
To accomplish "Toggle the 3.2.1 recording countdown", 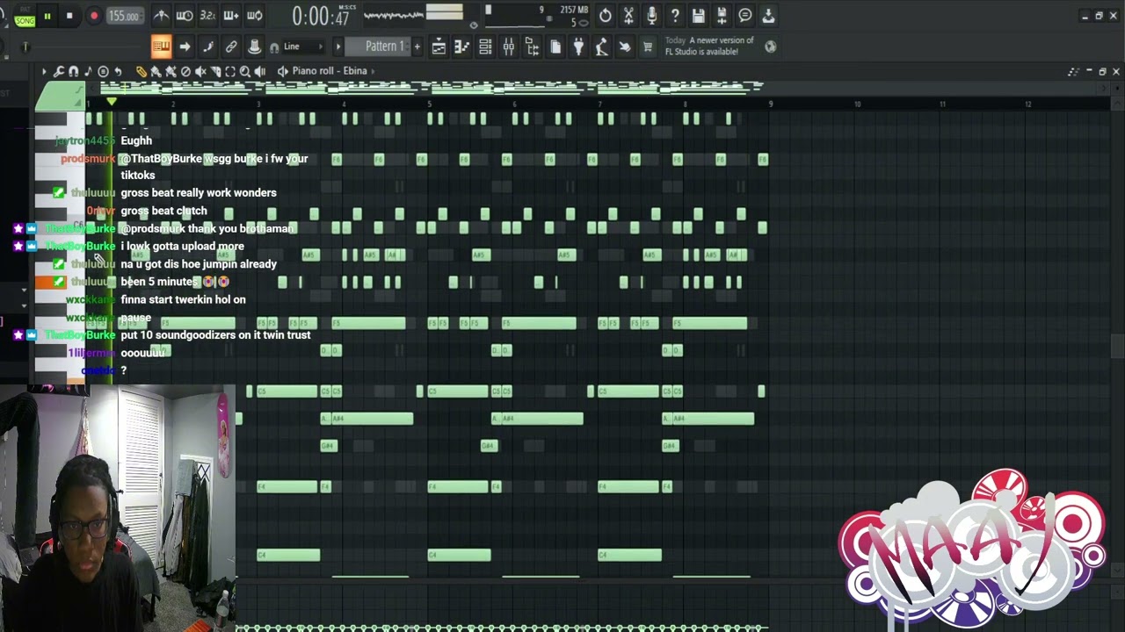I will click(207, 16).
